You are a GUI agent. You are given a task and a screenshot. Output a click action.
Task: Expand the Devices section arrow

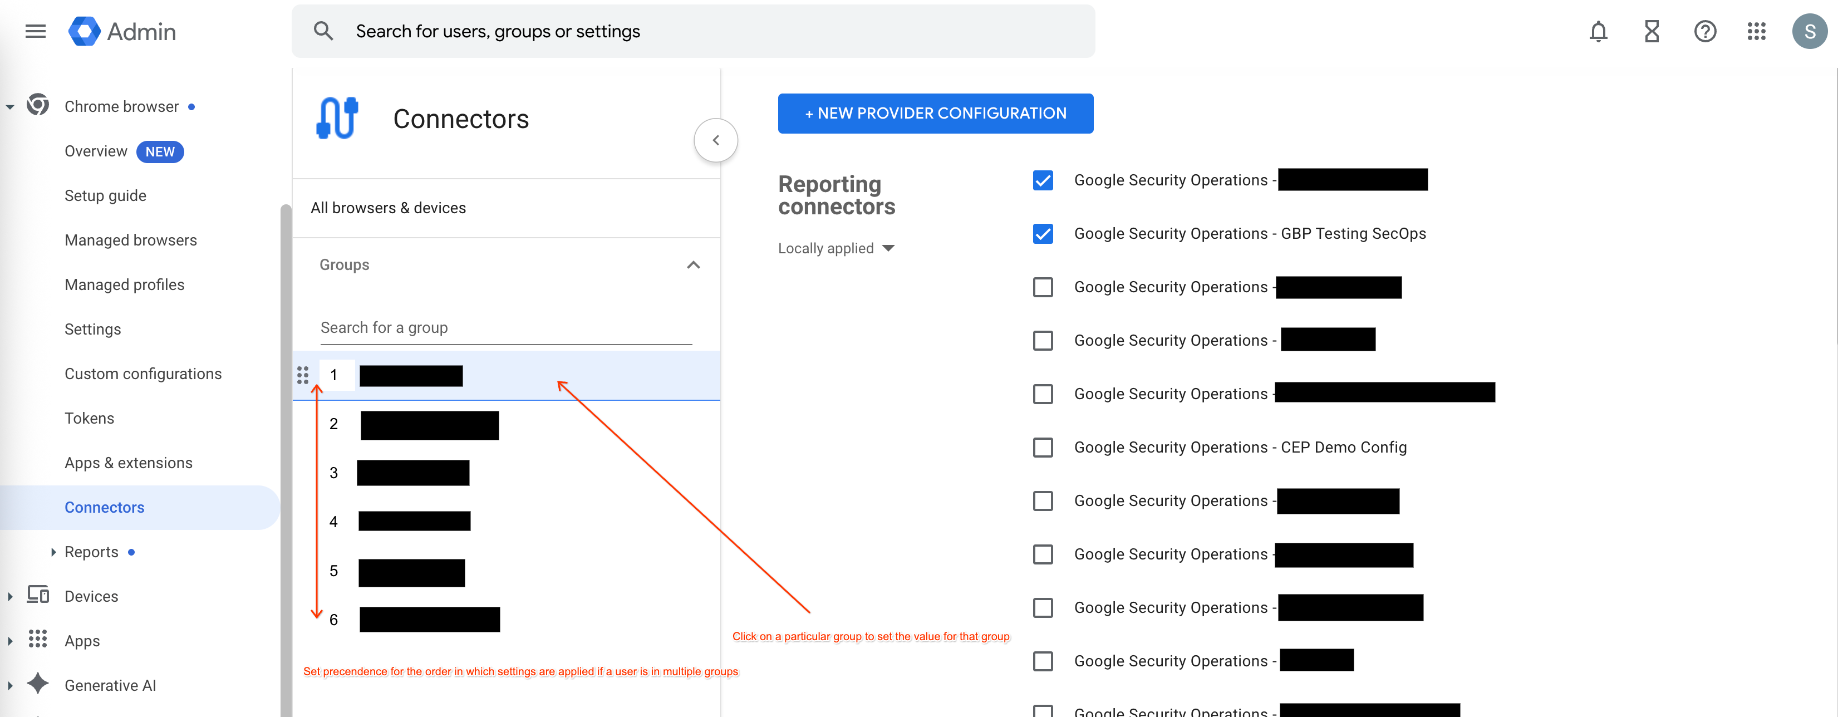click(10, 596)
